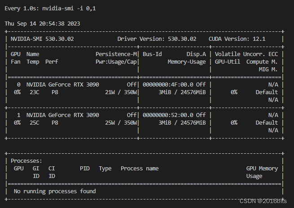This screenshot has height=208, width=294.
Task: Select the temperature value '25C'
Action: [x=35, y=123]
